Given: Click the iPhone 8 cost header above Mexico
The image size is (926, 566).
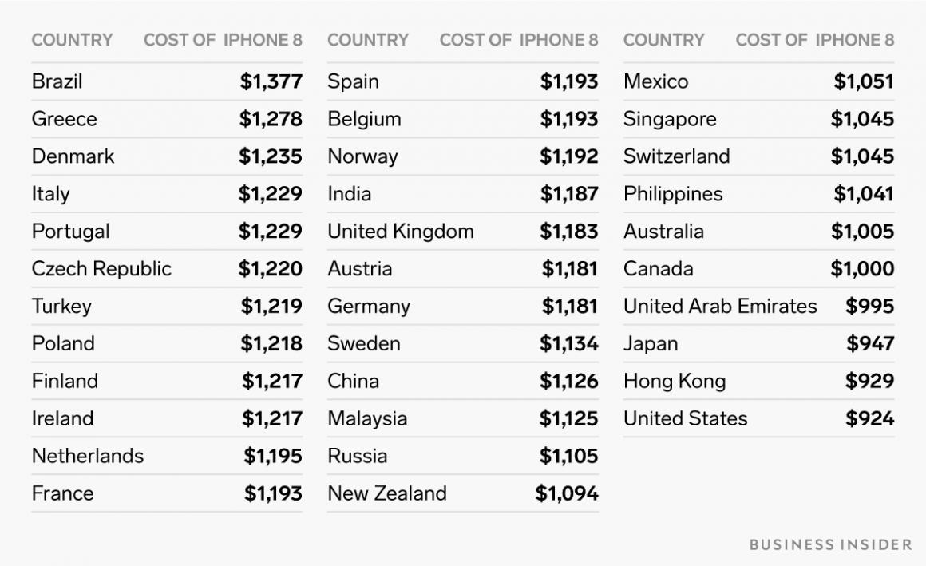Looking at the screenshot, I should pos(814,40).
